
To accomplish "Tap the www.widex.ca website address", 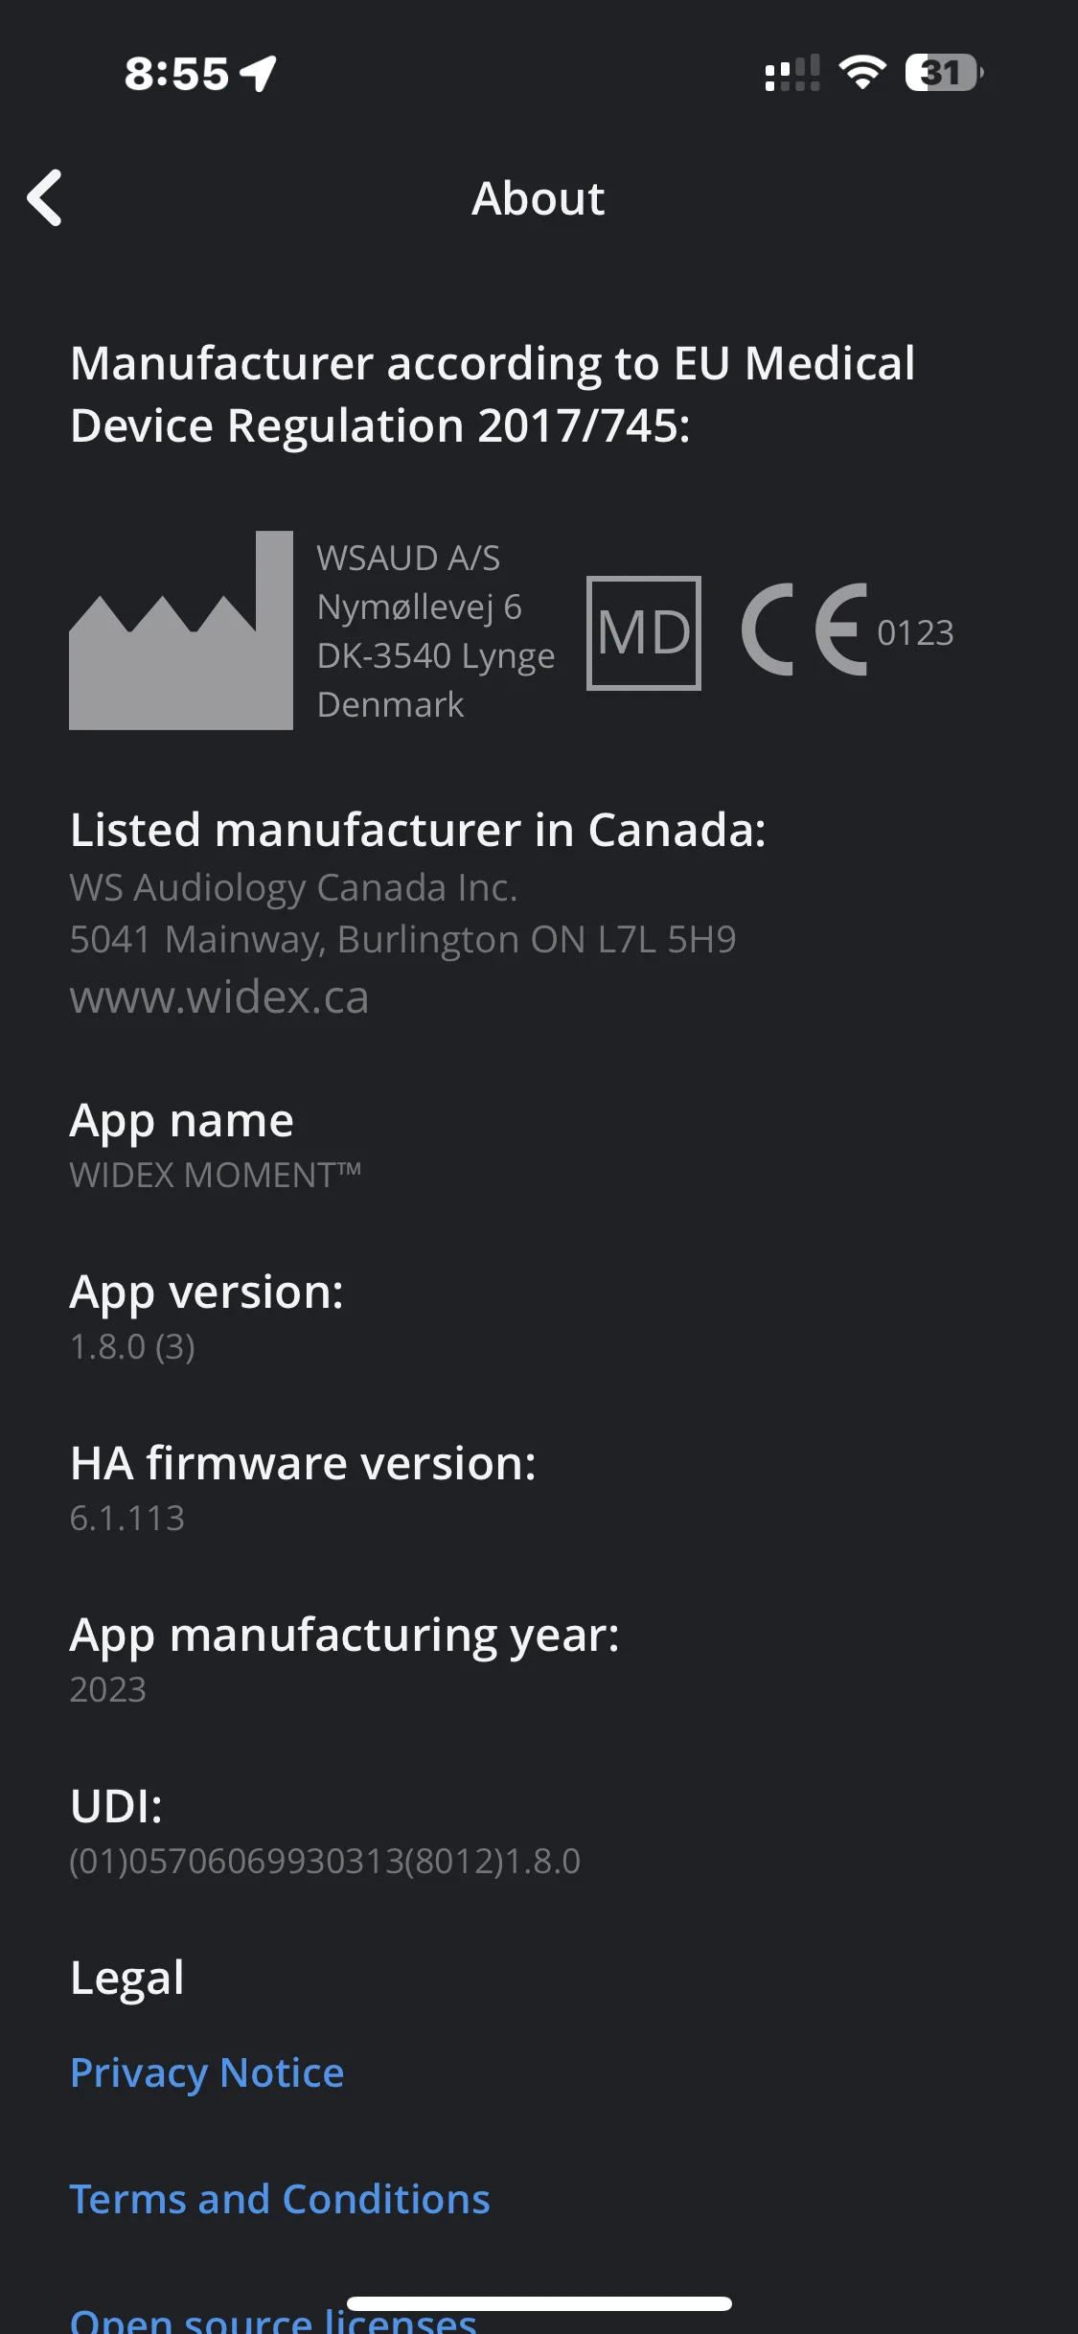I will click(x=219, y=996).
